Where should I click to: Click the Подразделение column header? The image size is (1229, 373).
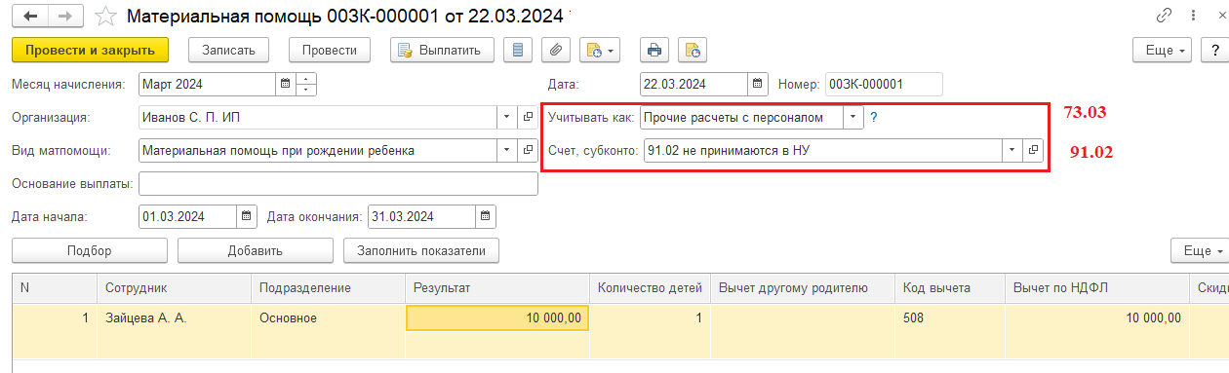coord(328,288)
